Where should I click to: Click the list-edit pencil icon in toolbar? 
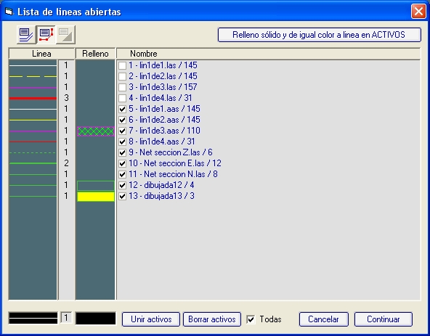(26, 35)
